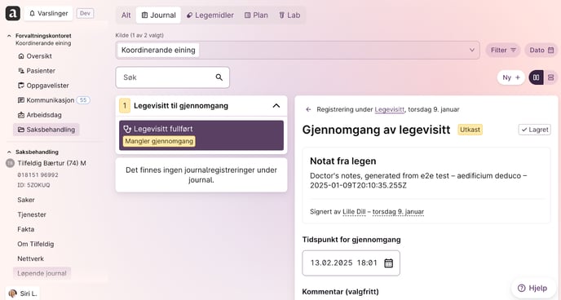
Task: Switch to split column view
Action: (x=536, y=77)
